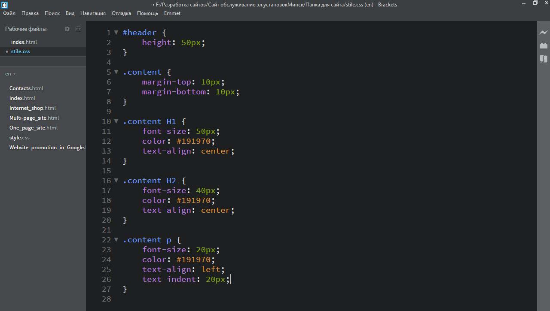Click line number 28 in the gutter
The height and width of the screenshot is (311, 550).
click(106, 299)
